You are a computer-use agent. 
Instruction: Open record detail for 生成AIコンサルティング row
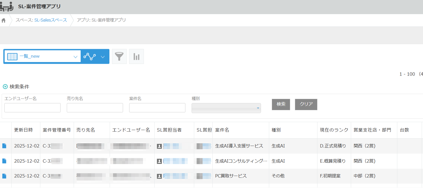4,161
